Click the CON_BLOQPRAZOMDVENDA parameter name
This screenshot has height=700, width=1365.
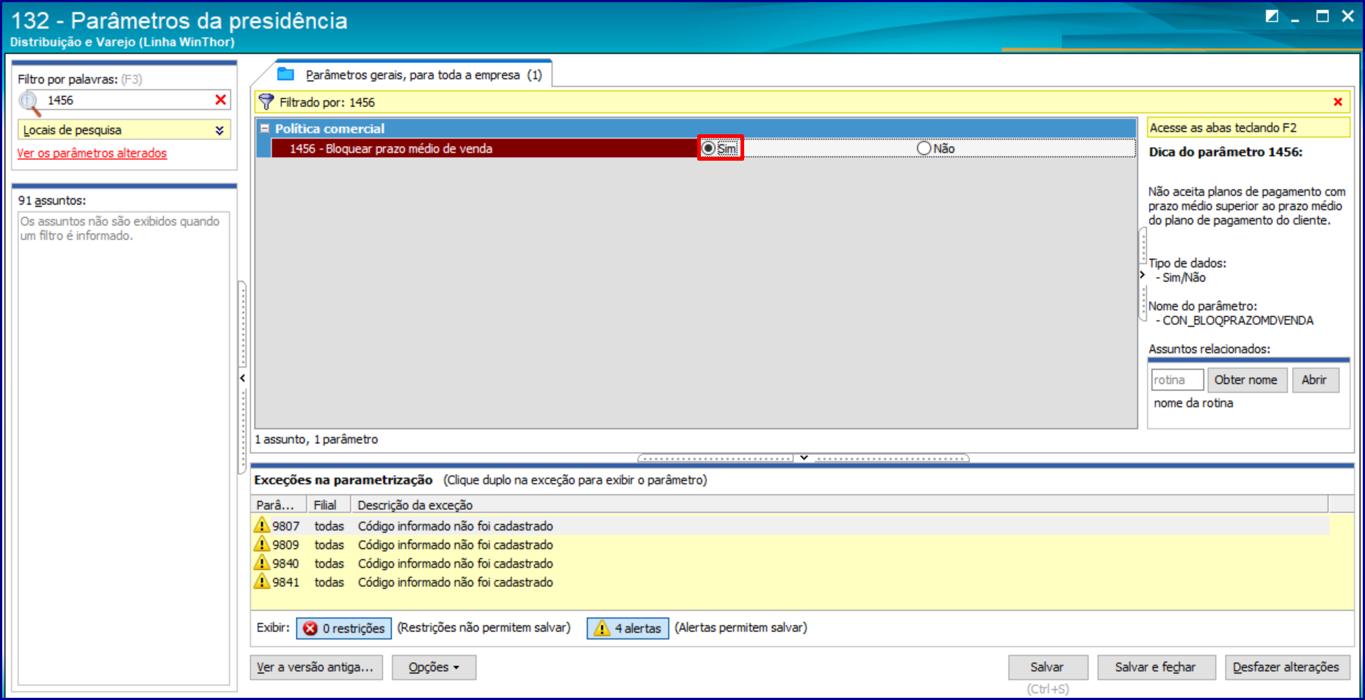(1238, 321)
